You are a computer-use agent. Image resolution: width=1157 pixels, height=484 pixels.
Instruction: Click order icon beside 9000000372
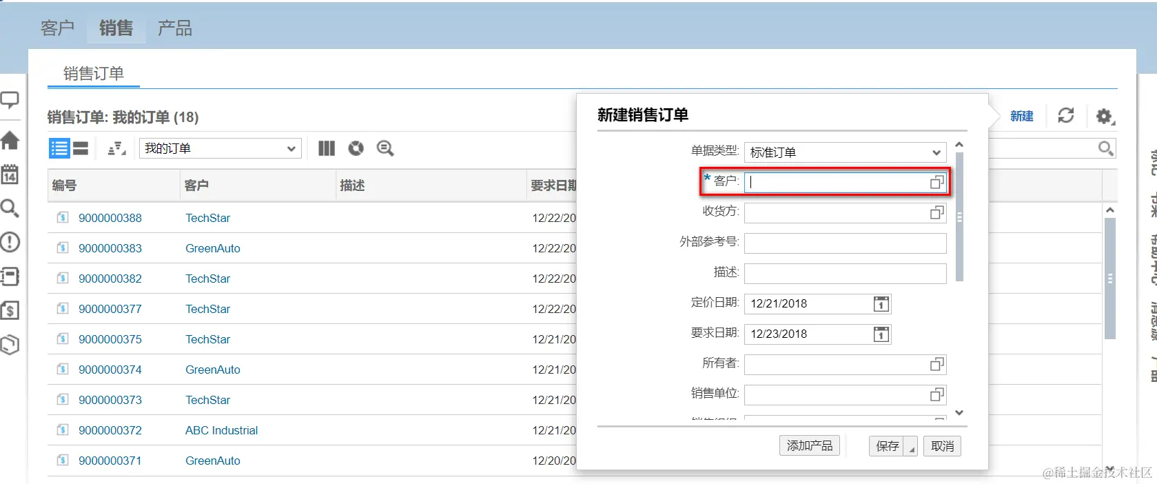pyautogui.click(x=63, y=430)
